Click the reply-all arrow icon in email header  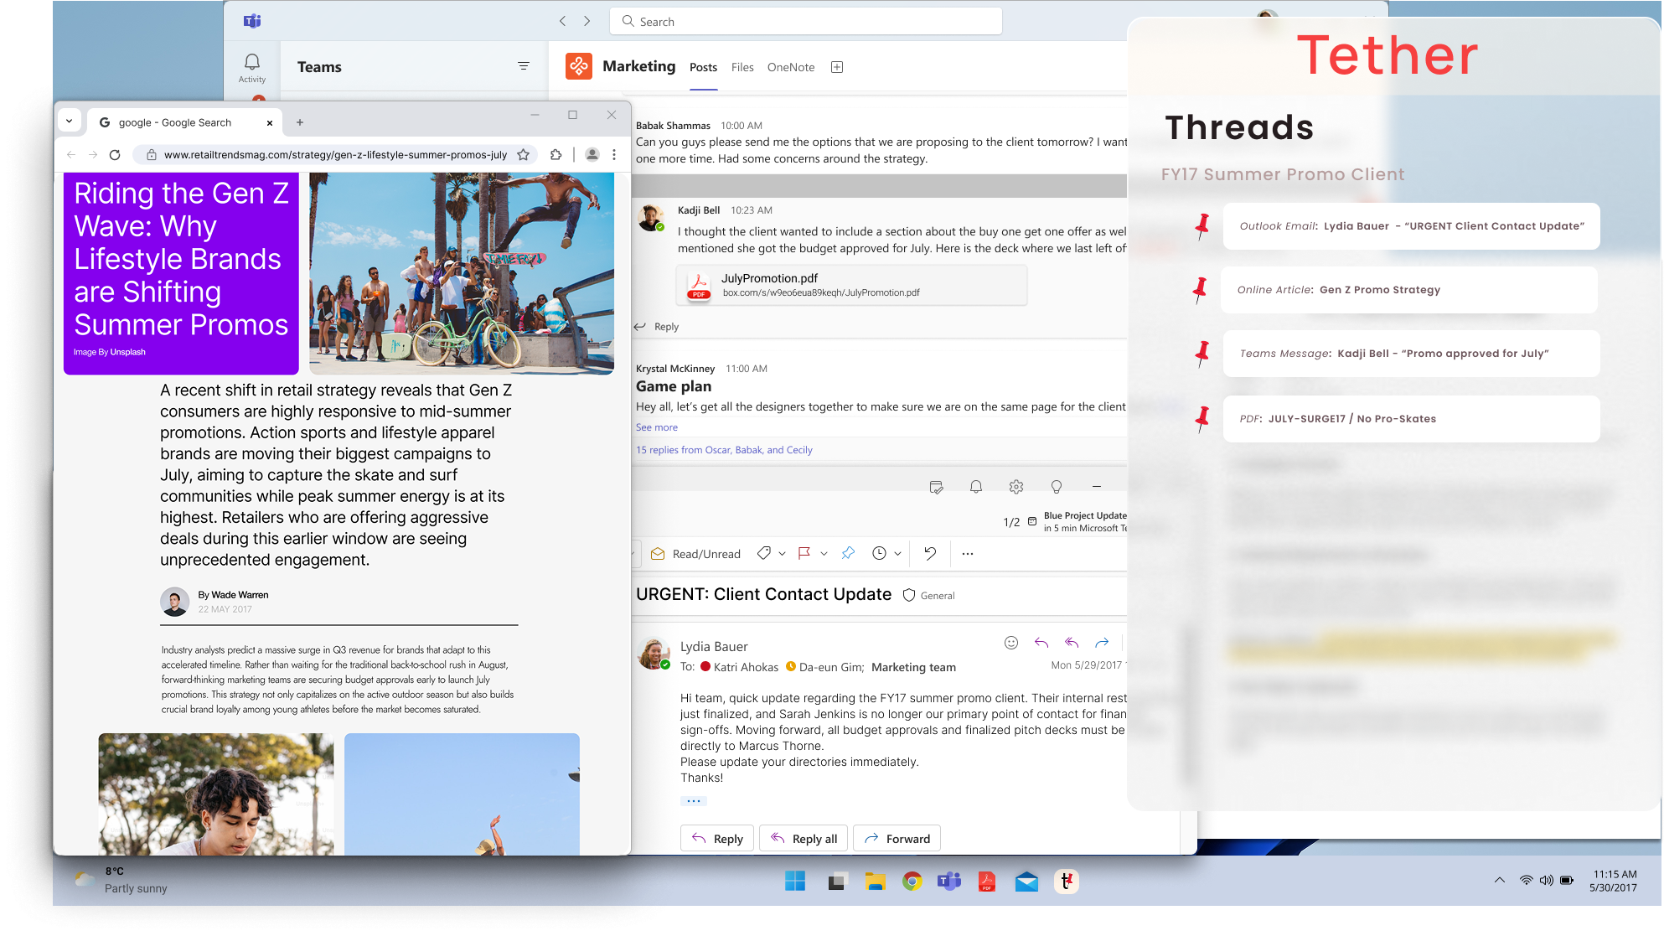pos(1072,643)
